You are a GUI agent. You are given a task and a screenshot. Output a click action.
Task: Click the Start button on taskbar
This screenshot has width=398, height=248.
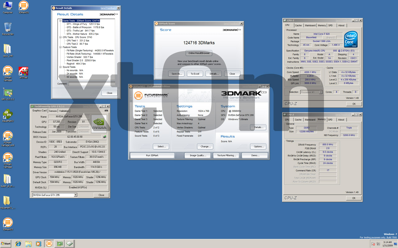(6, 244)
